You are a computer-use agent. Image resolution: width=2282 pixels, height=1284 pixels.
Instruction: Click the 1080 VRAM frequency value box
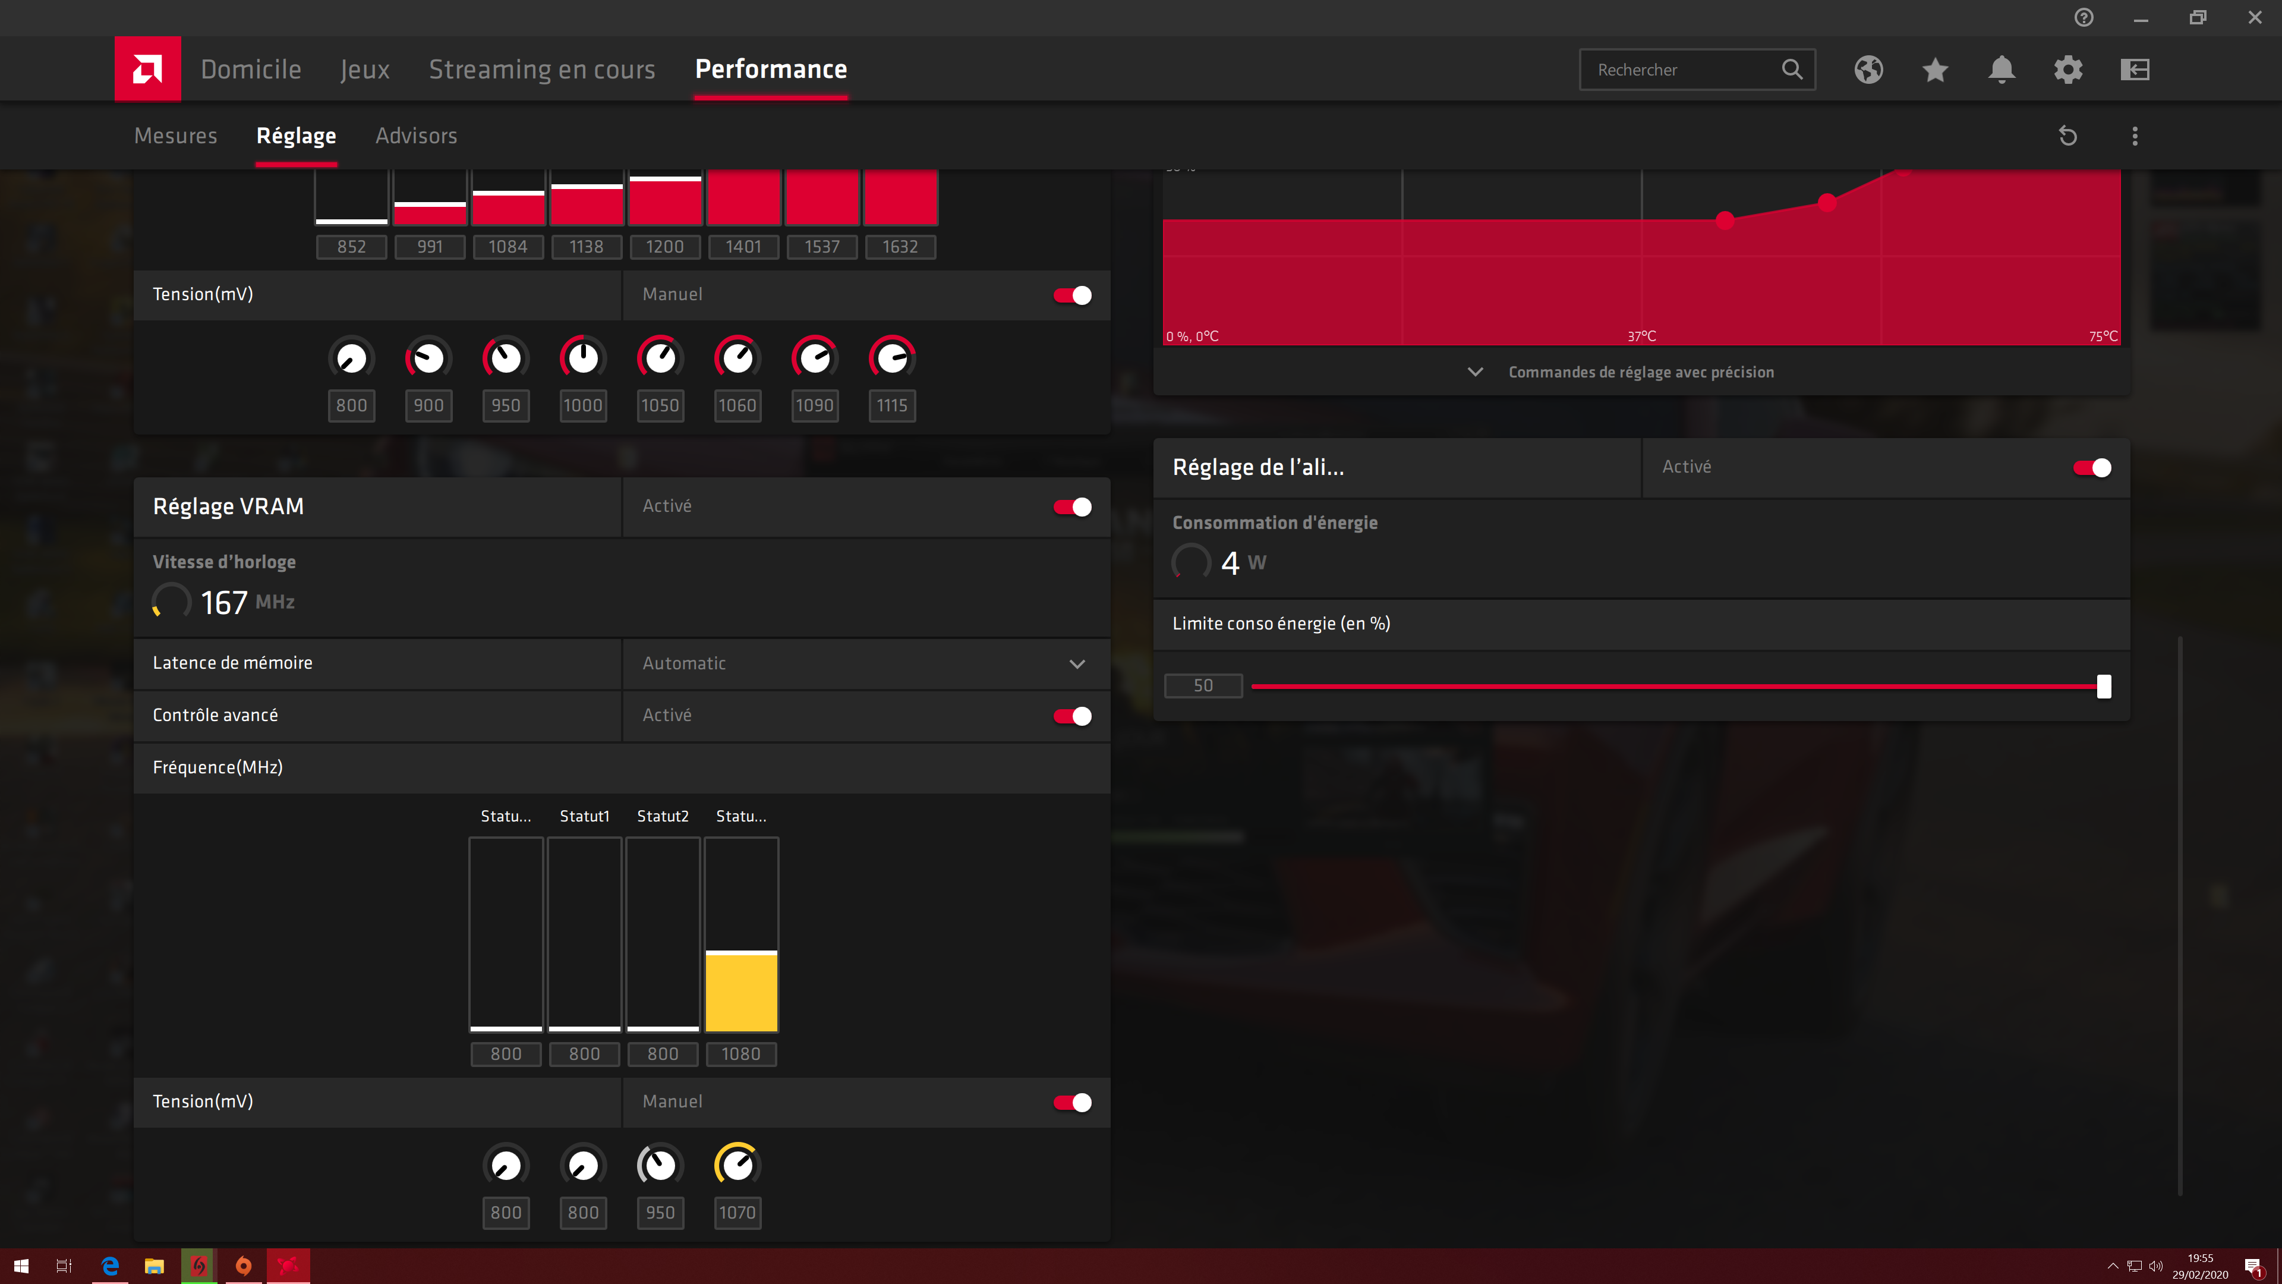click(x=740, y=1053)
